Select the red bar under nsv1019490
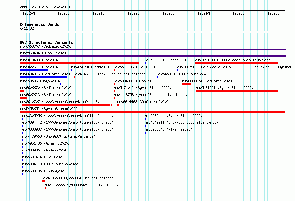The height and width of the screenshot is (201, 295). (x=79, y=63)
